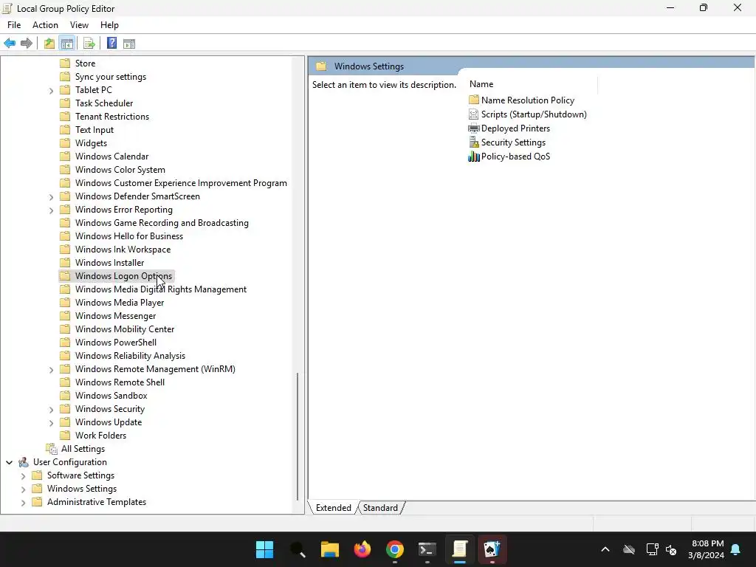This screenshot has width=756, height=567.
Task: Click the All Settings node icon
Action: click(x=52, y=449)
